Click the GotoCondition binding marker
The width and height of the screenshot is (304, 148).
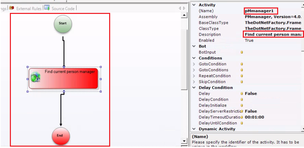point(241,64)
